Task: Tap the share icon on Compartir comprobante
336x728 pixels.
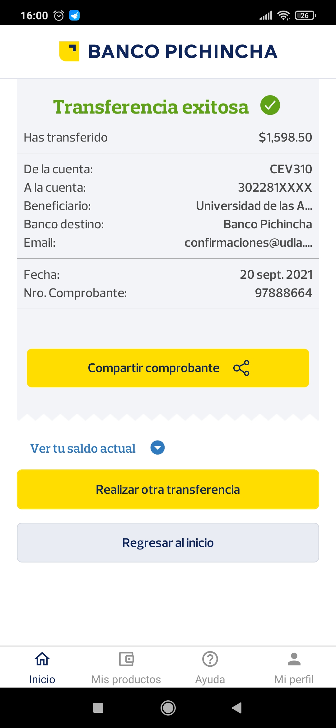Action: 241,368
